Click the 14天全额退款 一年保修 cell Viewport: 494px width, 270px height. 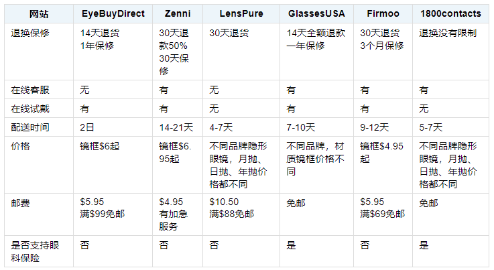(x=315, y=39)
